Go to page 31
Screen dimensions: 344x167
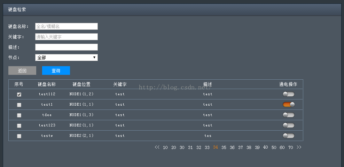click(190, 148)
